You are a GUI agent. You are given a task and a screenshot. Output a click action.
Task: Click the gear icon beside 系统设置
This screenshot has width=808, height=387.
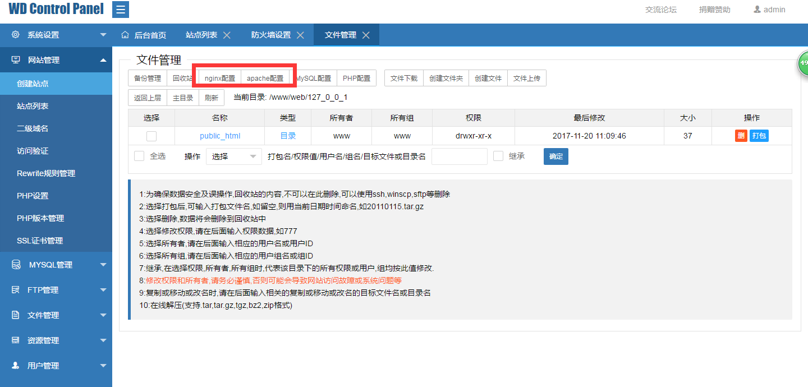[15, 34]
